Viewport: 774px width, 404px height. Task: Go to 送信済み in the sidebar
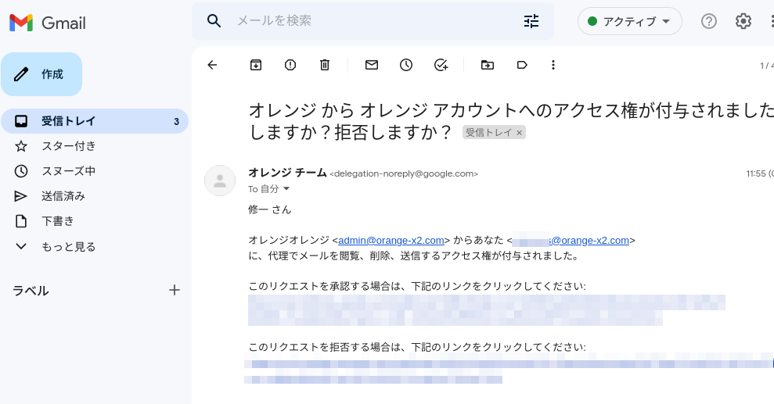pyautogui.click(x=63, y=196)
